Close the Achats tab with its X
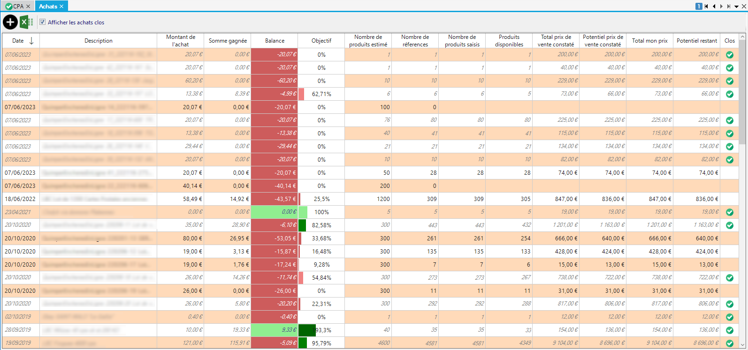The image size is (748, 350). [x=61, y=6]
